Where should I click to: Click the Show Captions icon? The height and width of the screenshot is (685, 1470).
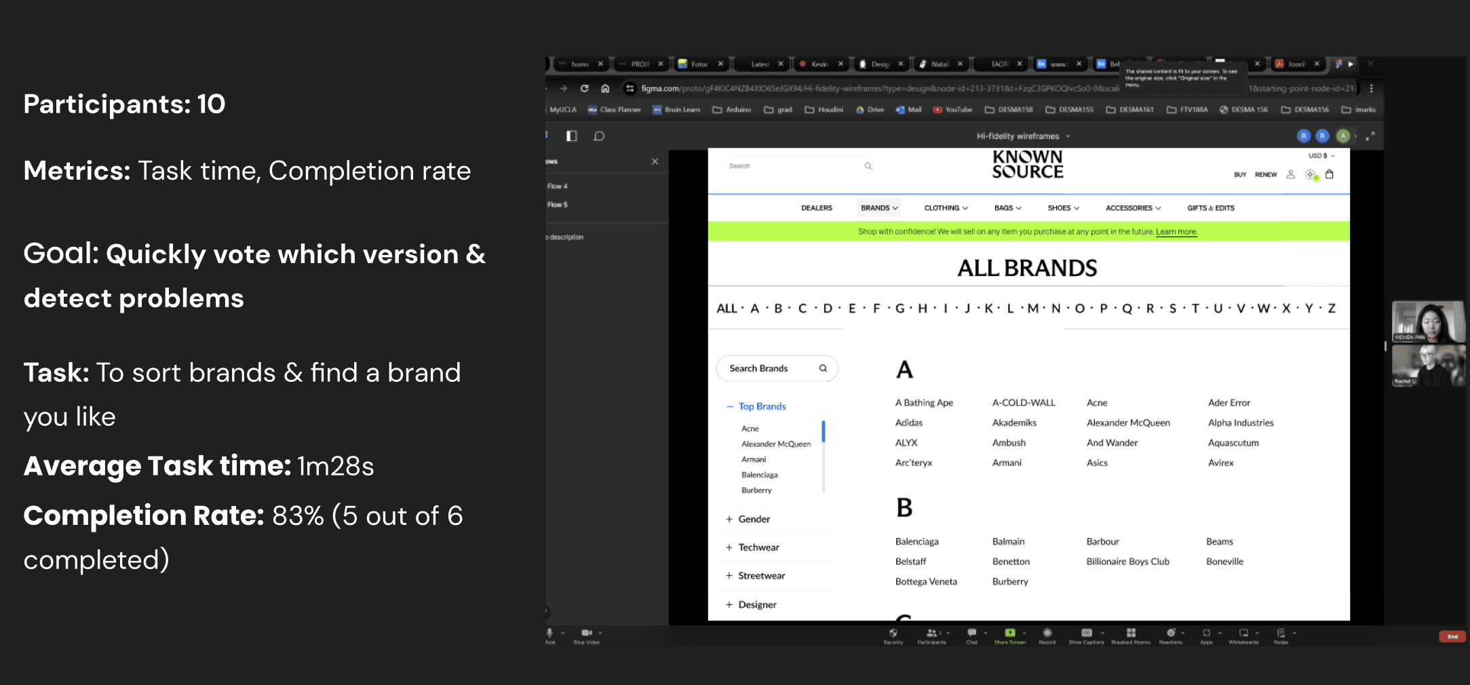click(1086, 633)
